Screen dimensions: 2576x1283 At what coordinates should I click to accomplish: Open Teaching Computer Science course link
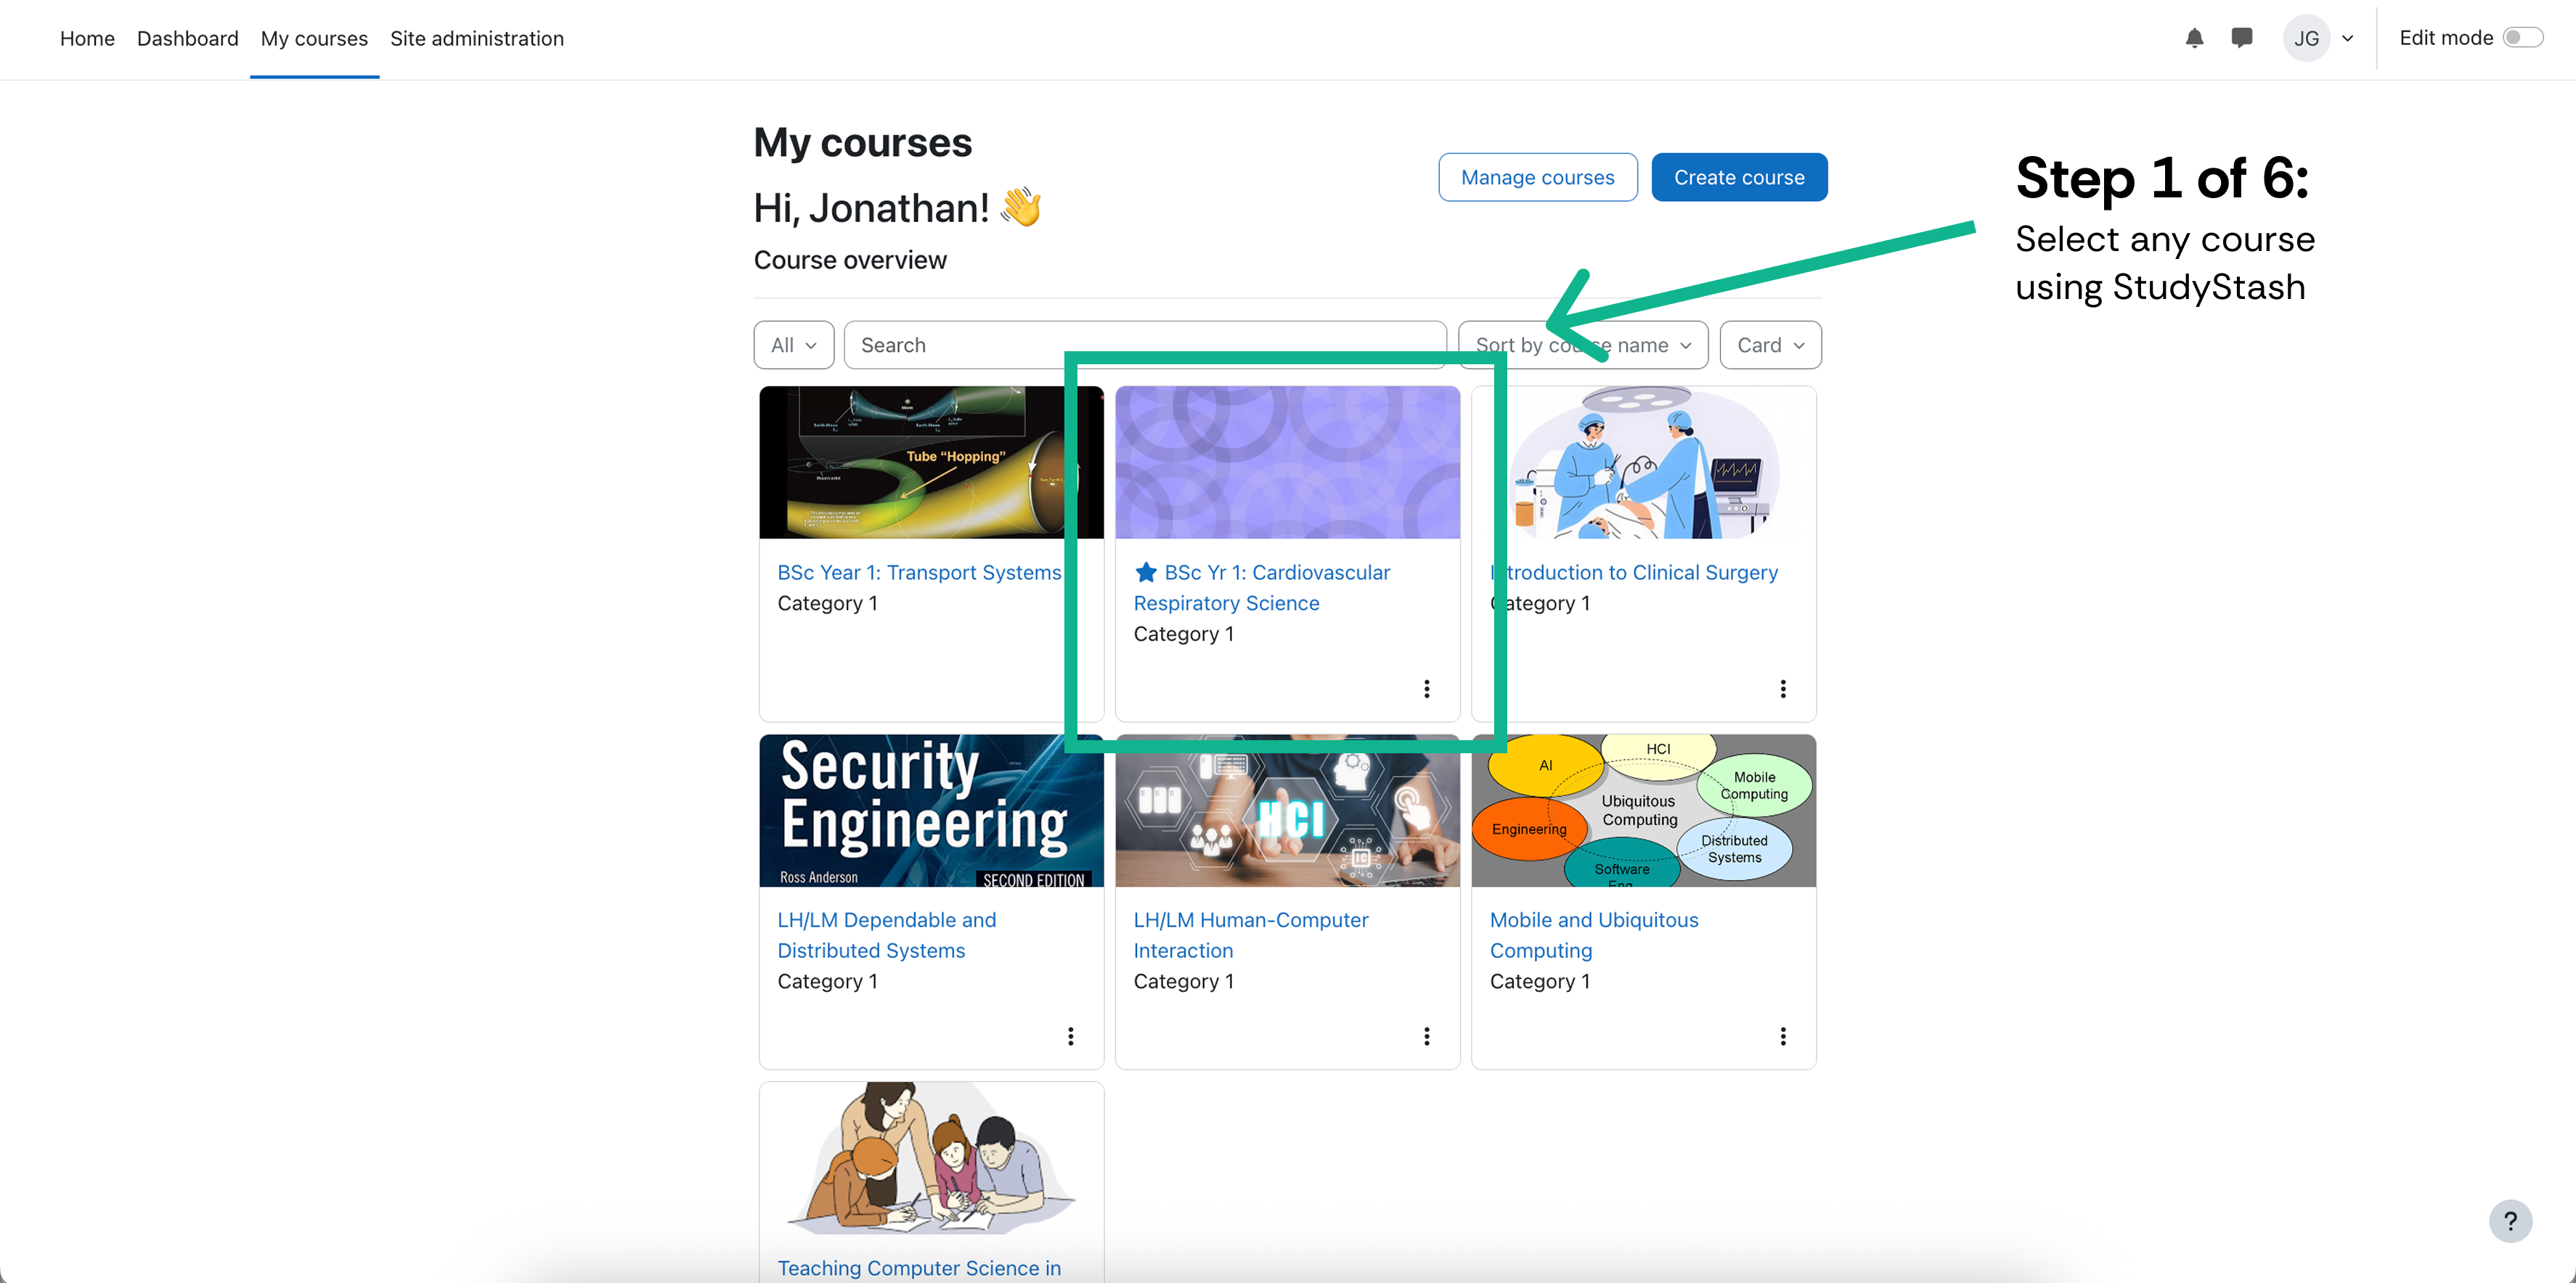tap(919, 1268)
